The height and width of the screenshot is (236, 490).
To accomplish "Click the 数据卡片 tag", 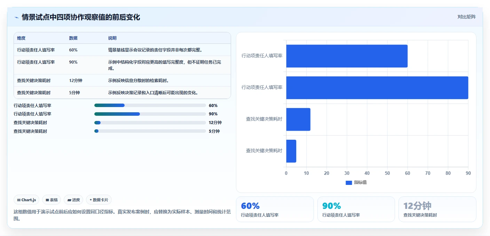I will [99, 200].
